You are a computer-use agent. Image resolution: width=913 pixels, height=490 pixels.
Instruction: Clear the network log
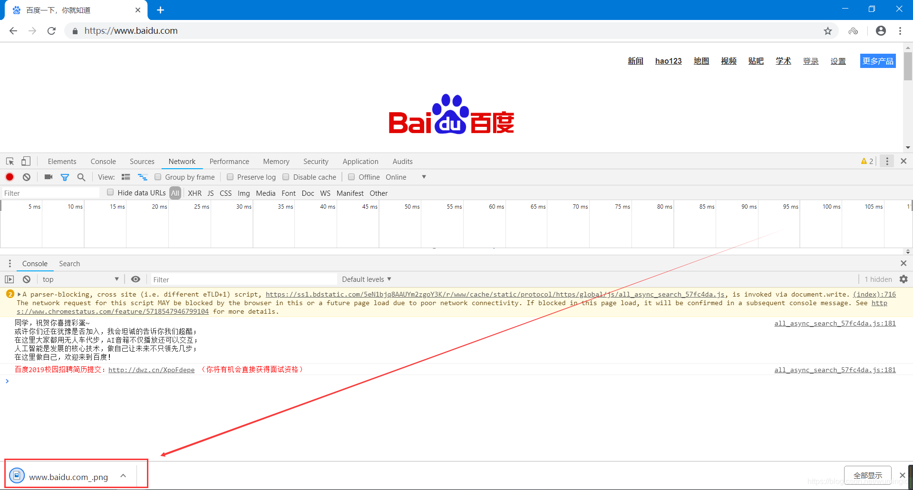pyautogui.click(x=27, y=177)
